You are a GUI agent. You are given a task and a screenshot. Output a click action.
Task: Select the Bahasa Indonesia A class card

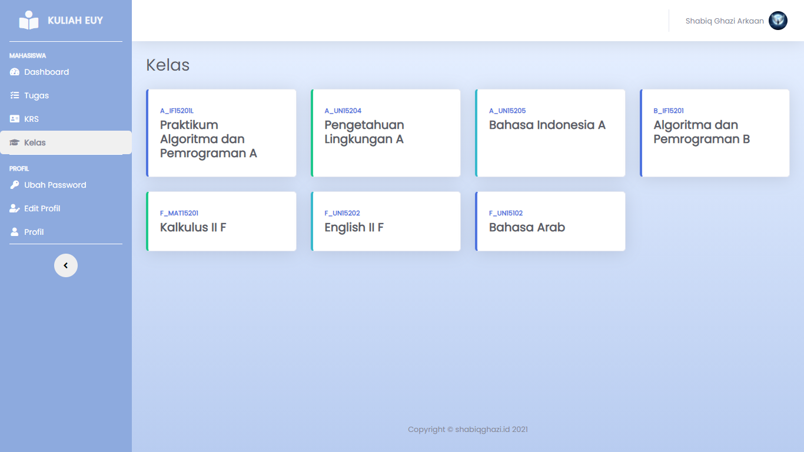click(550, 133)
